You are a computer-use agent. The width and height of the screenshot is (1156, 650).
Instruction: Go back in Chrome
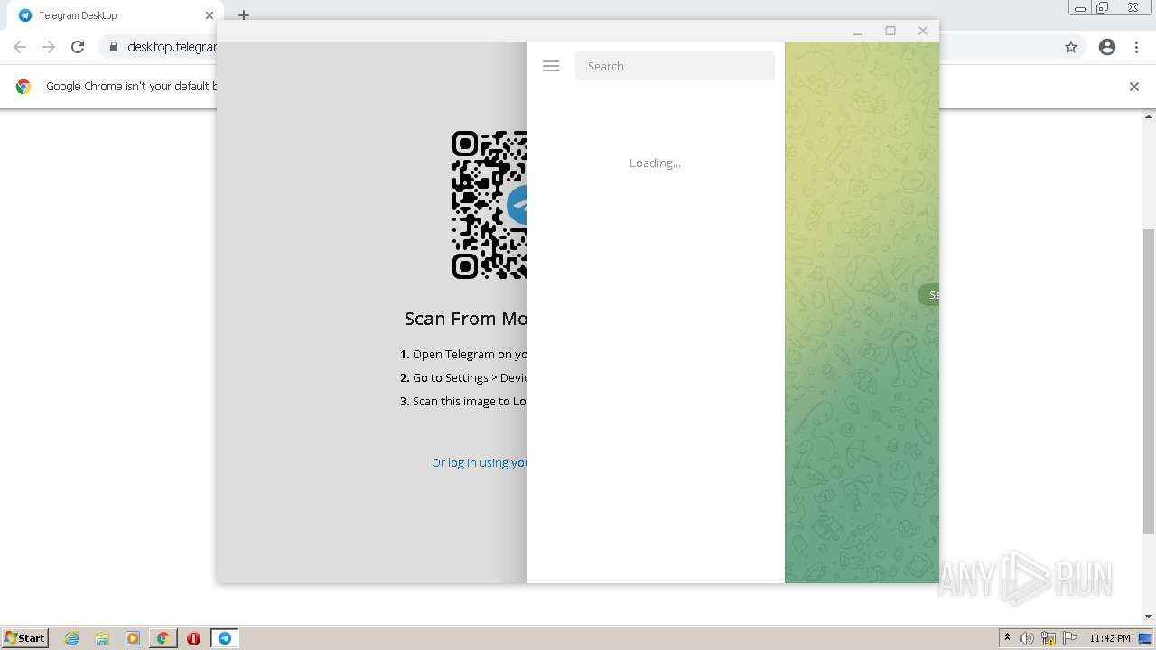point(20,47)
